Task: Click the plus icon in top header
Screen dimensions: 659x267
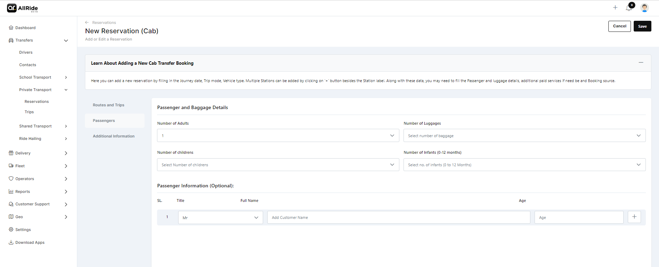Action: click(x=615, y=8)
